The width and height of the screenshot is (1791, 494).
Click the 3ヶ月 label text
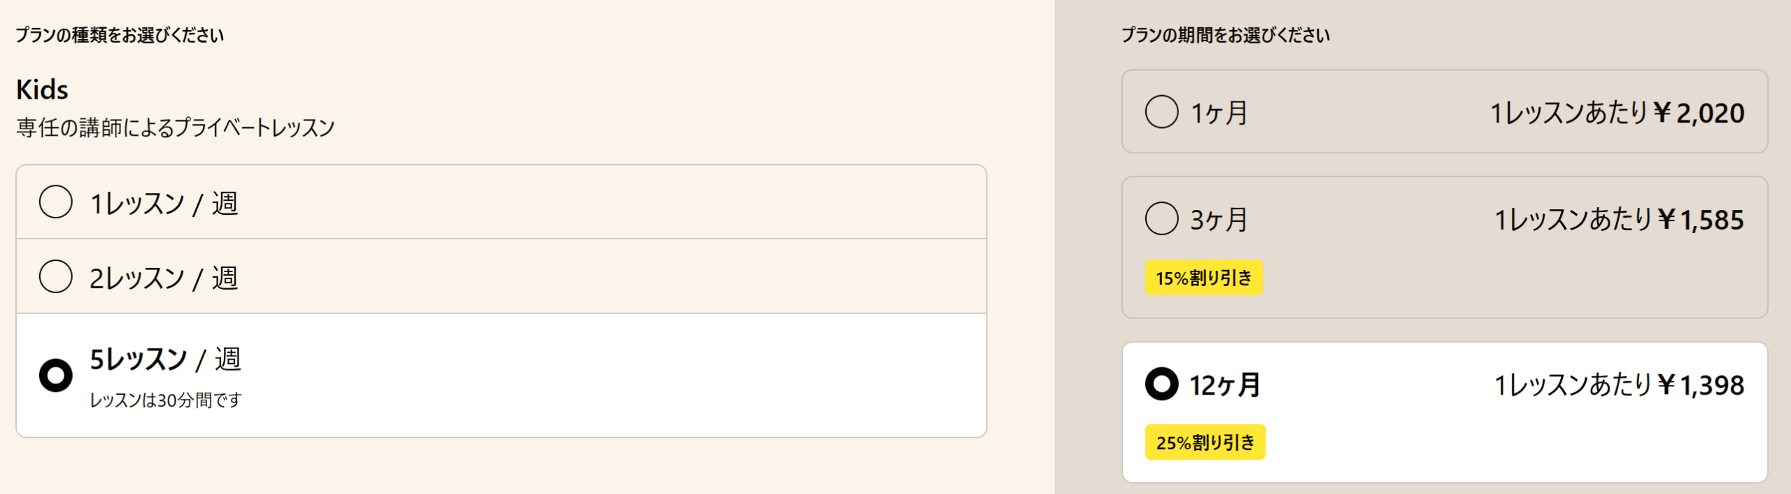pyautogui.click(x=1219, y=220)
